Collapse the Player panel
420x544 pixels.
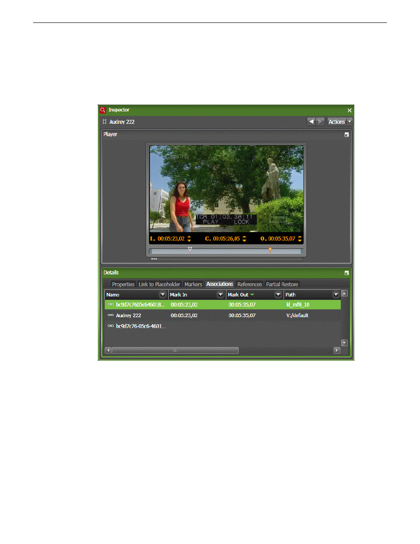[x=346, y=135]
